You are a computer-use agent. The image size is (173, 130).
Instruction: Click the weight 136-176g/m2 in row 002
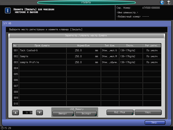[x=128, y=56]
